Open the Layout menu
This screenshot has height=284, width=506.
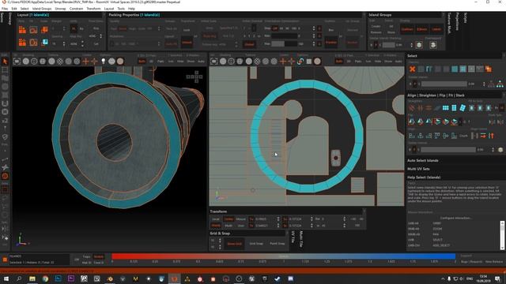pos(109,9)
